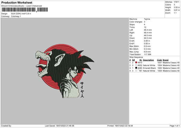Click the white swatch for thread 4932
The height and width of the screenshot is (128, 181).
click(136, 65)
